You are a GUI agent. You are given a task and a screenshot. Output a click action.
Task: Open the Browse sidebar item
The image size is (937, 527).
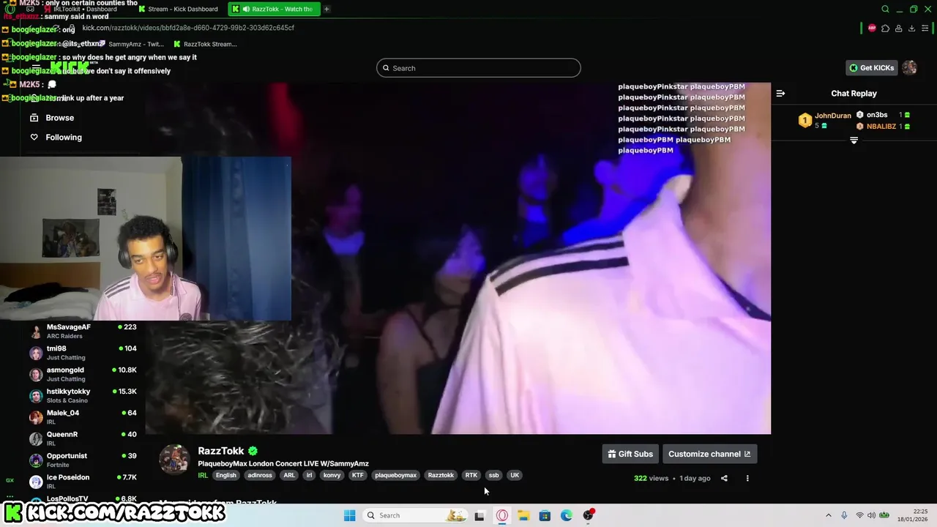52,117
